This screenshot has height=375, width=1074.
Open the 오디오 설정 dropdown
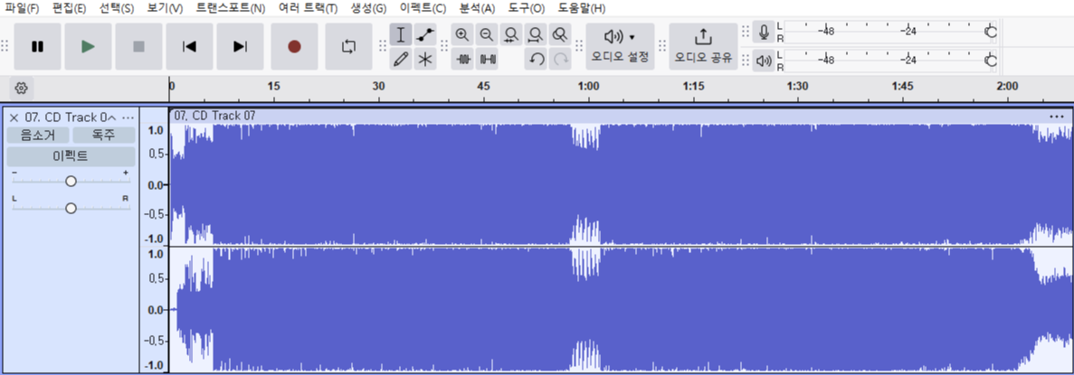(x=620, y=46)
